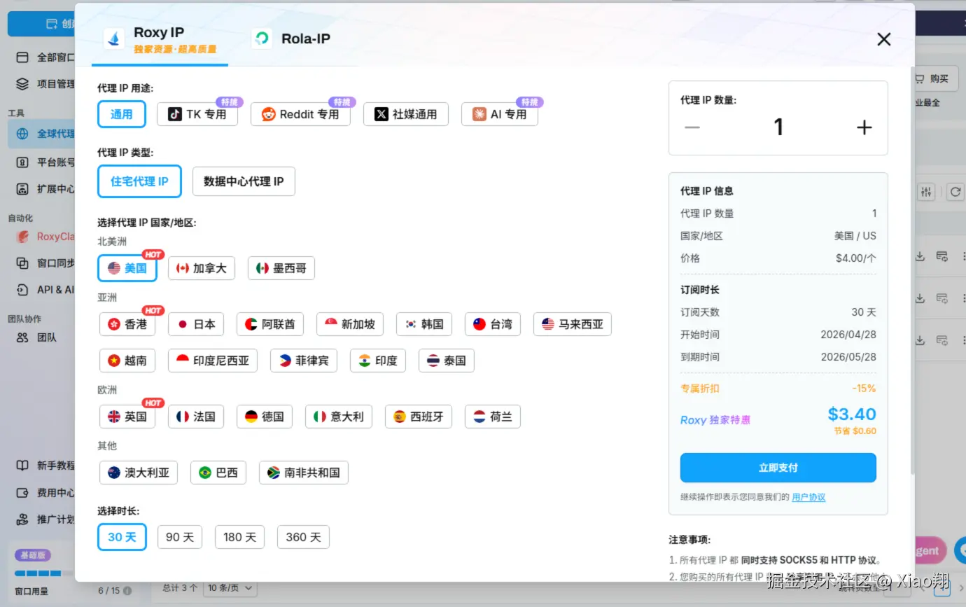Choose 泰国 from the Asia list
The height and width of the screenshot is (607, 966).
click(447, 361)
